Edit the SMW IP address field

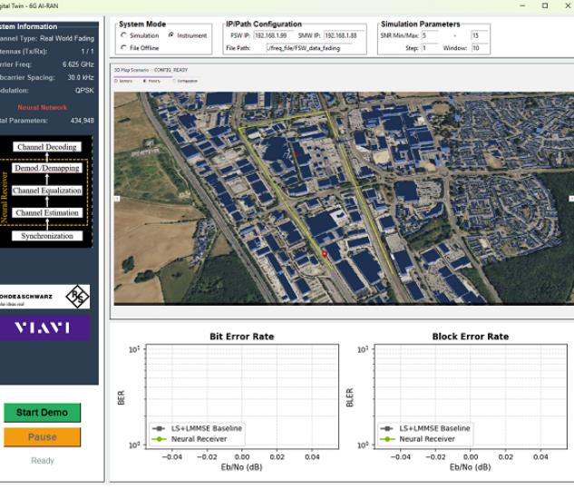click(344, 35)
